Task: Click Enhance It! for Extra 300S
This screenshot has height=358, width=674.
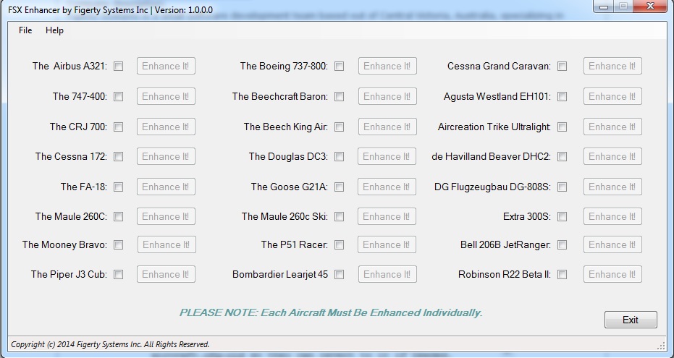Action: pyautogui.click(x=612, y=216)
